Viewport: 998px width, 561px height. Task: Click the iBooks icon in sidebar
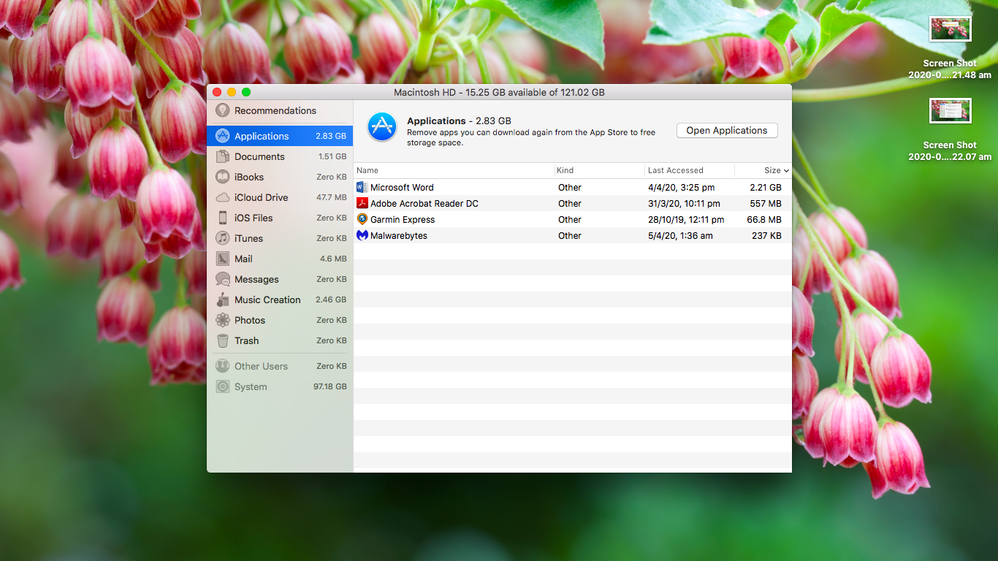click(223, 177)
